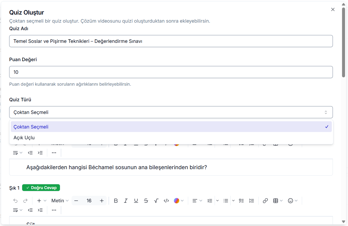The width and height of the screenshot is (348, 226).
Task: Insert a toggle list in Şık 1 toolbar
Action: pyautogui.click(x=252, y=201)
